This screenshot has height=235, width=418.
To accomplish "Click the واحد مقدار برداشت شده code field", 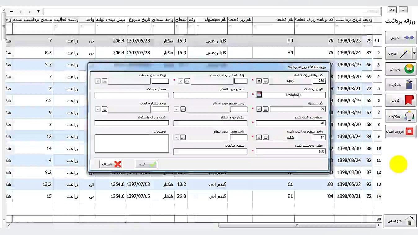I will click(x=241, y=81).
